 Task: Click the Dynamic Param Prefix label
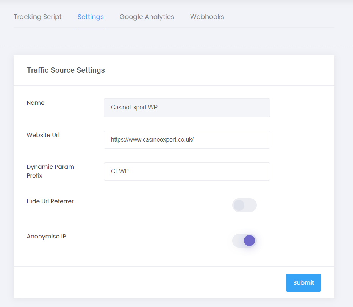(50, 171)
